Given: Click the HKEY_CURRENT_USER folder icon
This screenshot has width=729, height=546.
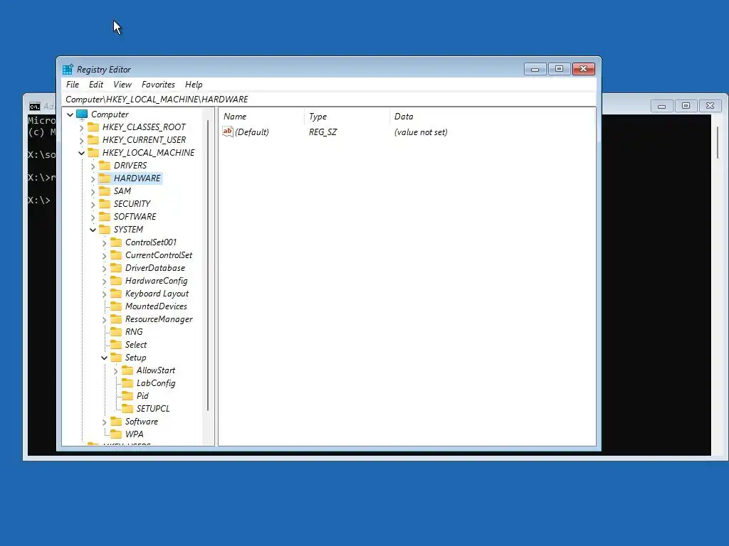Looking at the screenshot, I should tap(93, 140).
